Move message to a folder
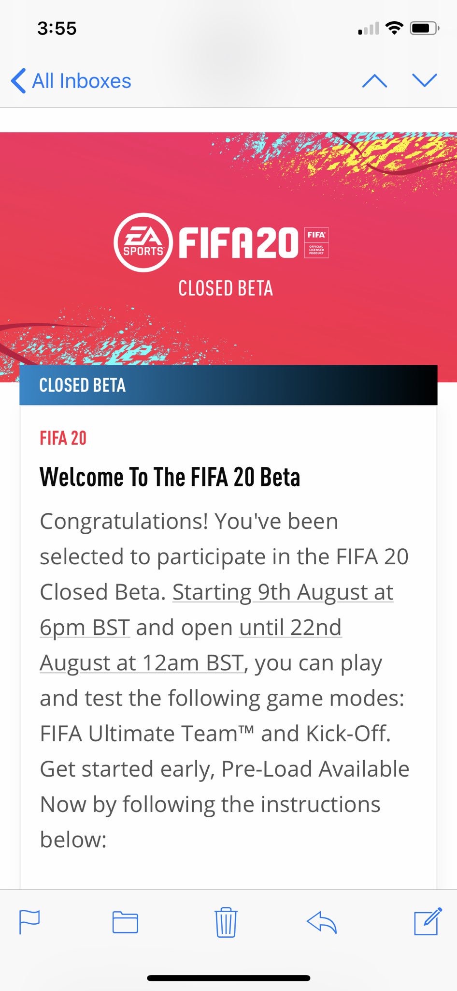The image size is (457, 991). (125, 922)
